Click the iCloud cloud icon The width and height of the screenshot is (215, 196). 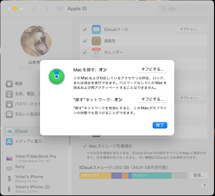(9, 131)
